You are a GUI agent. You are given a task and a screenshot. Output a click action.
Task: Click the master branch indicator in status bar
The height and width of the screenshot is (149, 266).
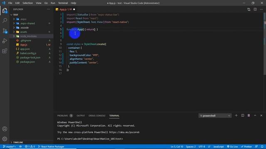(x=9, y=147)
